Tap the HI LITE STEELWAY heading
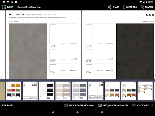This screenshot has width=155, height=116. (17, 14)
